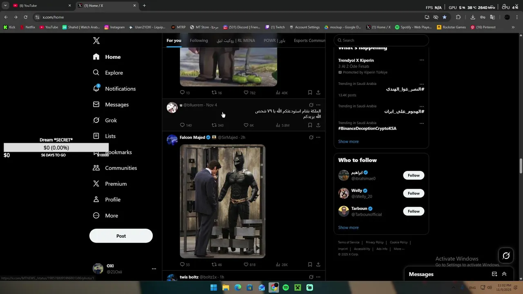This screenshot has width=523, height=294.
Task: Follow the Tarboun account
Action: point(413,212)
